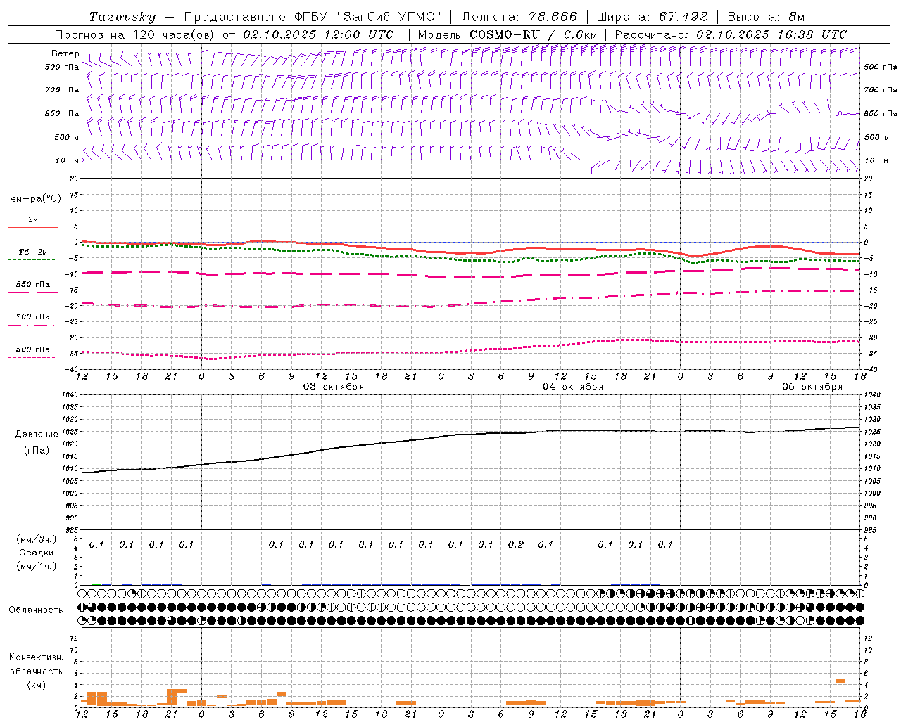Click the (гПа) unit under Давление
This screenshot has height=720, width=901.
pyautogui.click(x=36, y=451)
